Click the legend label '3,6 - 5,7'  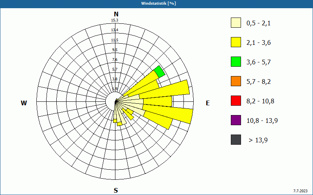[259, 62]
